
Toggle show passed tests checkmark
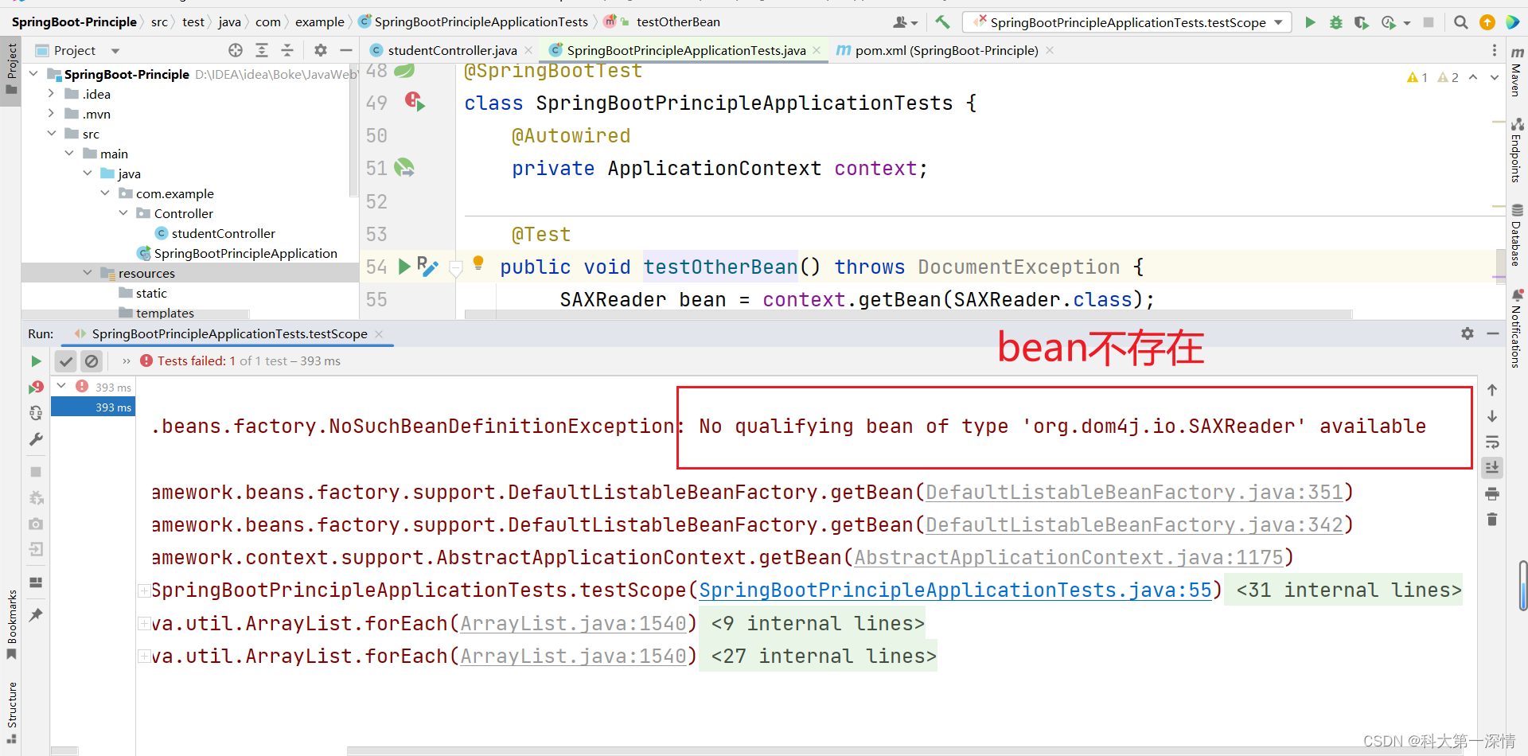click(66, 361)
